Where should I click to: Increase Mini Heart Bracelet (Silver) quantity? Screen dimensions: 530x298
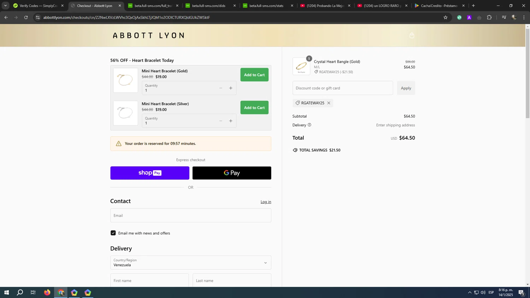click(231, 121)
